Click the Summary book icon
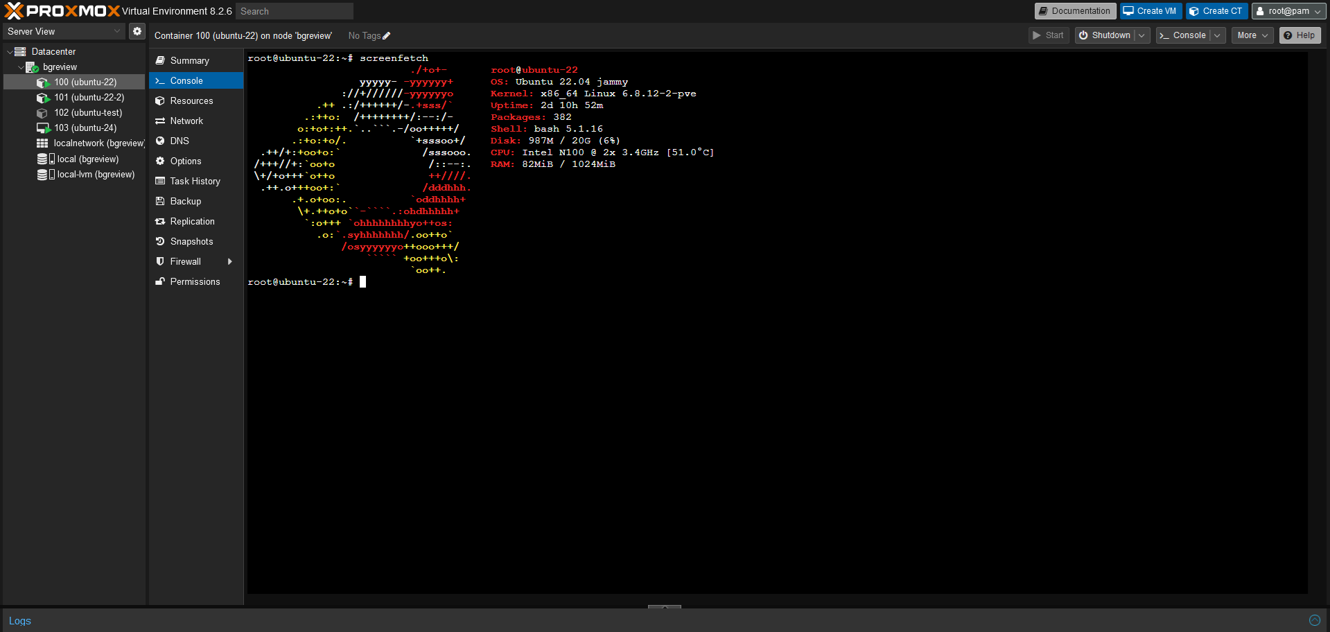The width and height of the screenshot is (1330, 632). coord(160,60)
